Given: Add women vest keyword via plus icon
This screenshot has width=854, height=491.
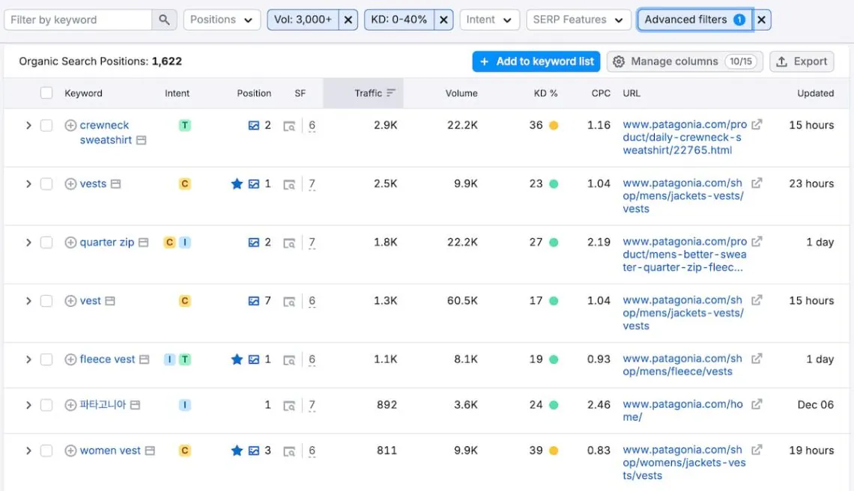Looking at the screenshot, I should pyautogui.click(x=70, y=451).
